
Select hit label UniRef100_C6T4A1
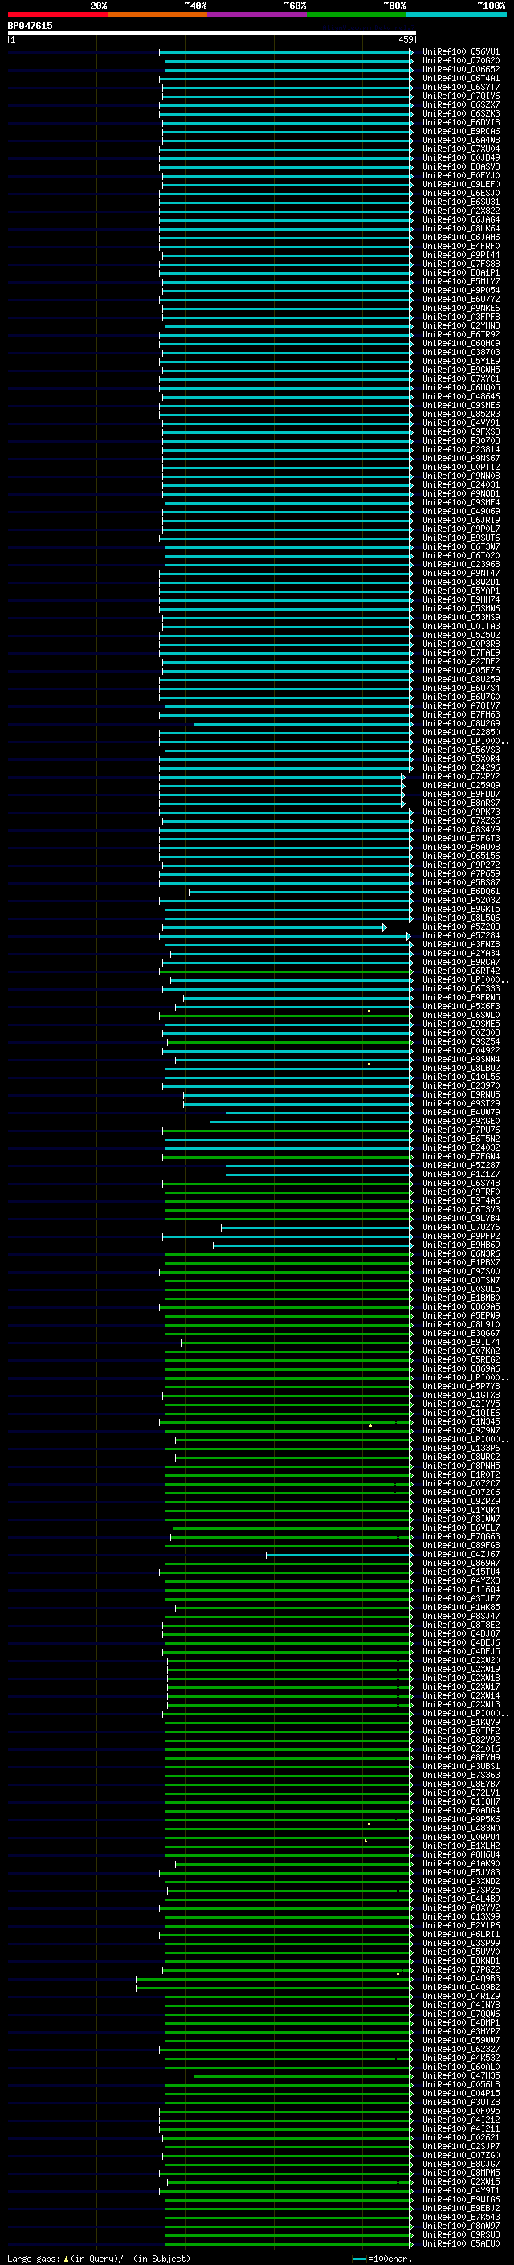tap(460, 78)
